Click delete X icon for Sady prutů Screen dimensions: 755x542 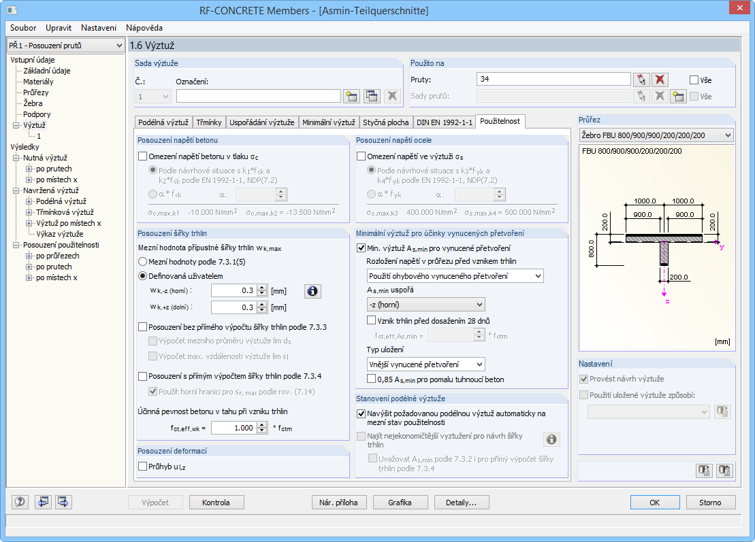[660, 96]
